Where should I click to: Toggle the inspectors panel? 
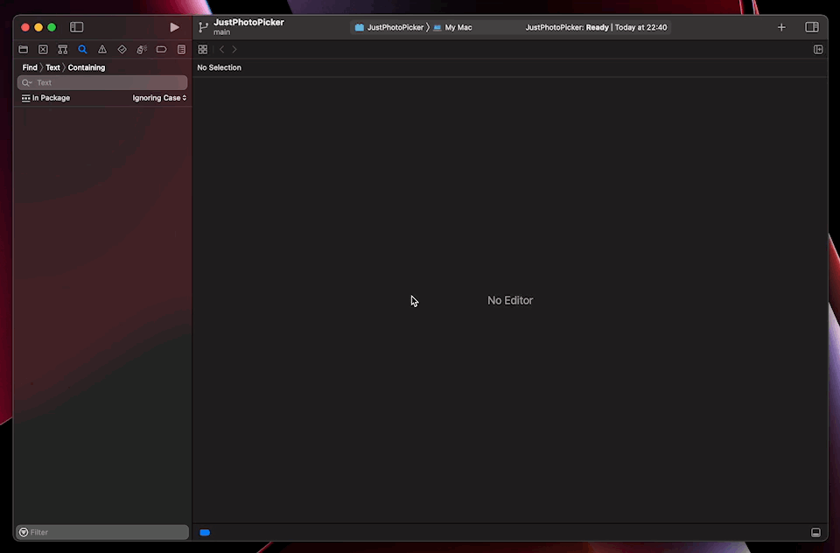click(x=812, y=27)
